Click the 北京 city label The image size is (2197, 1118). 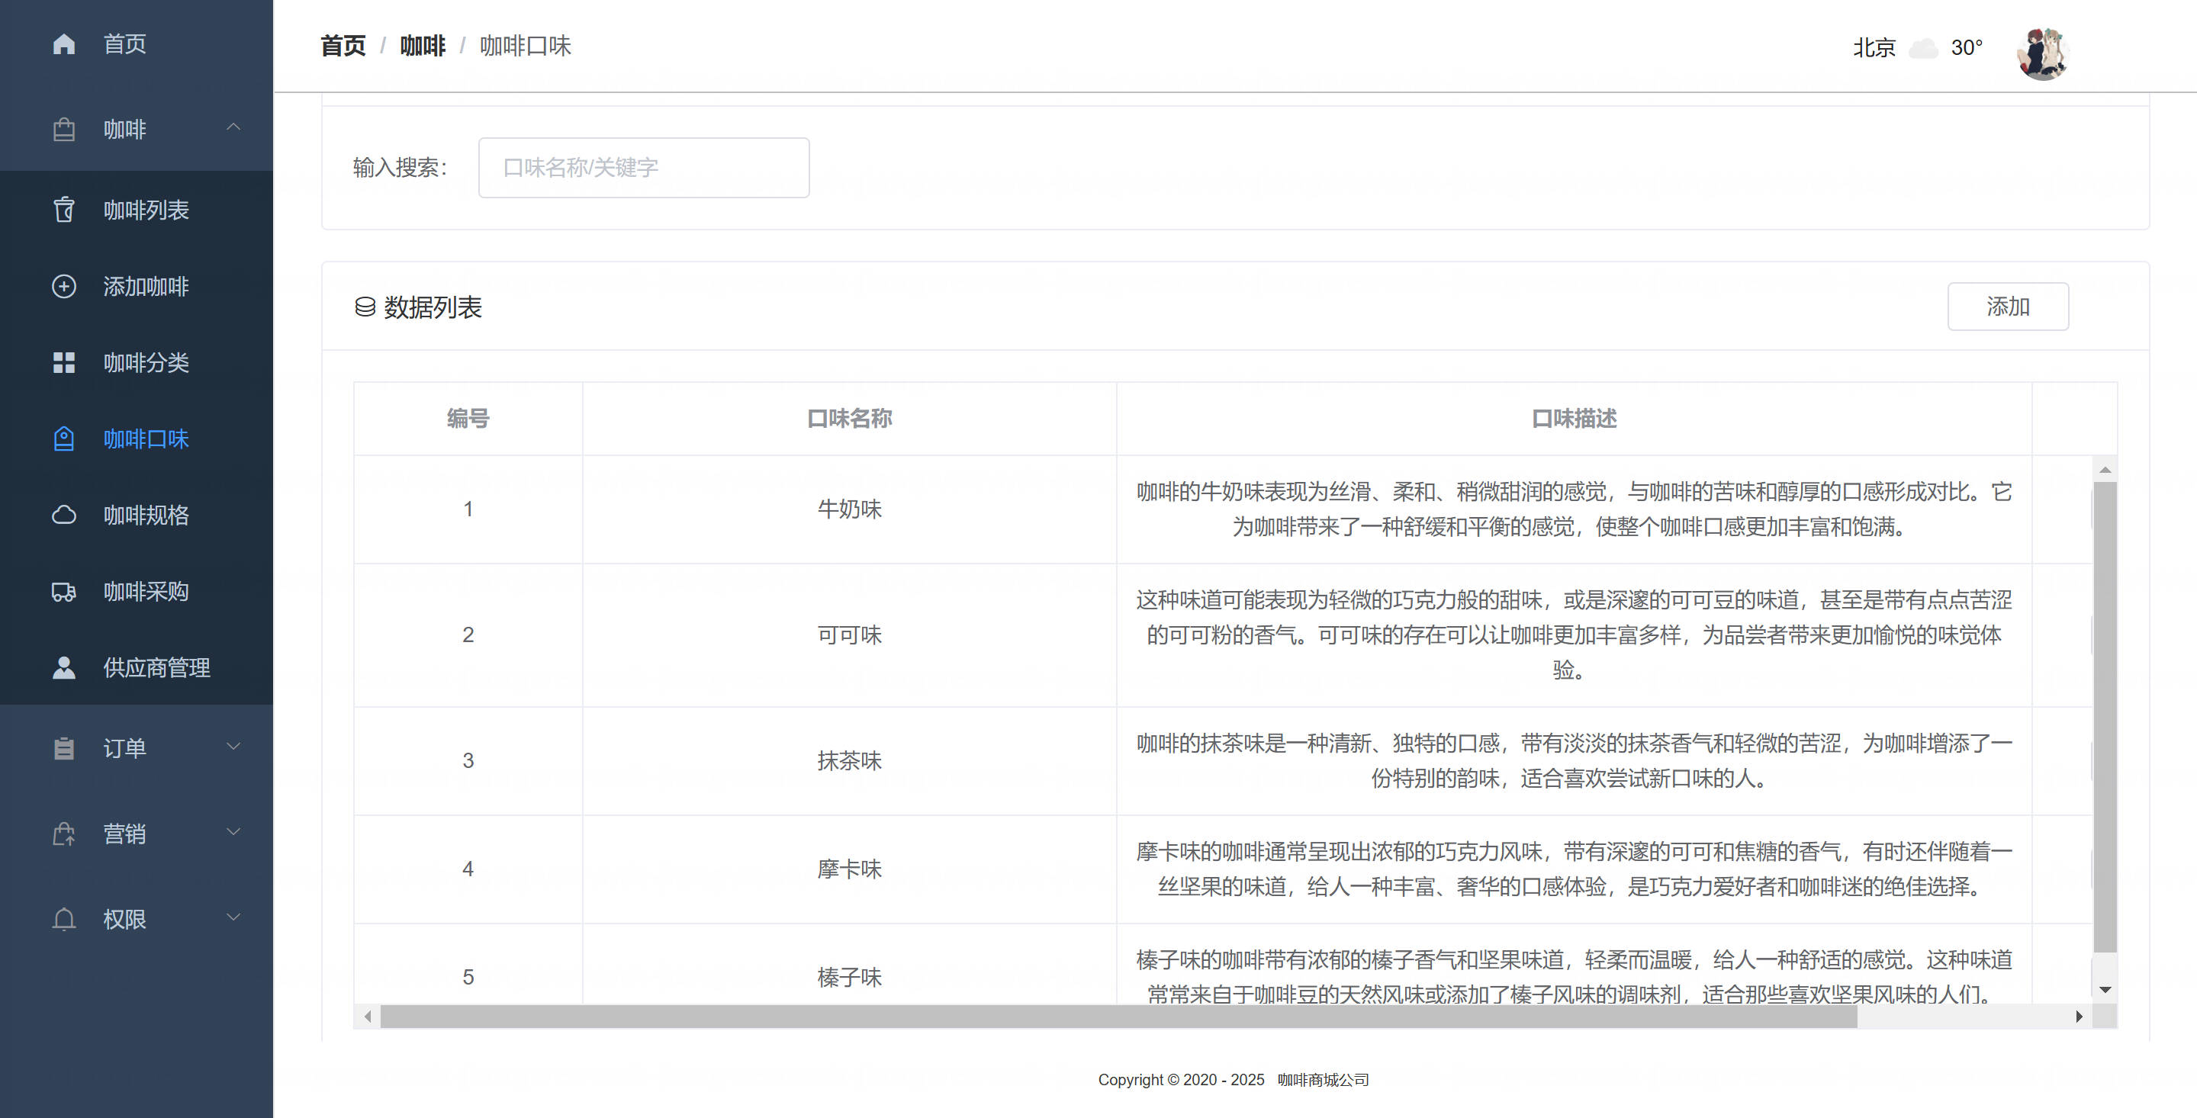(x=1874, y=48)
